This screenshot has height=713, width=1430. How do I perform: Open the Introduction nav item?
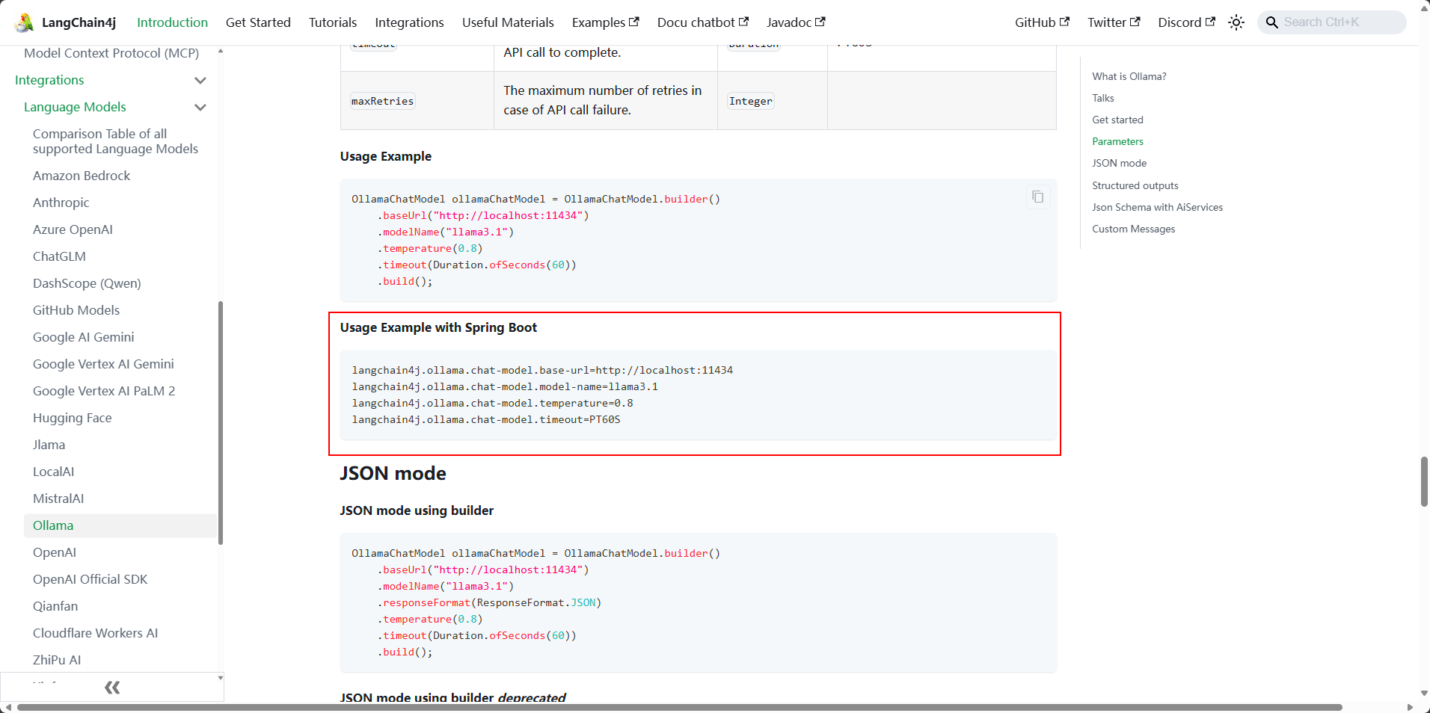click(172, 22)
